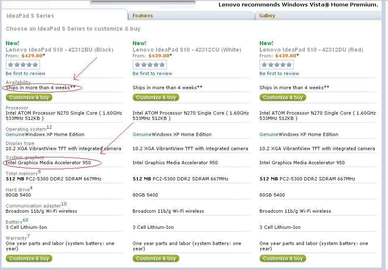Click 'Intel Graphics Media Accelerator 950' in Red column
This screenshot has height=270, width=388.
pos(302,163)
